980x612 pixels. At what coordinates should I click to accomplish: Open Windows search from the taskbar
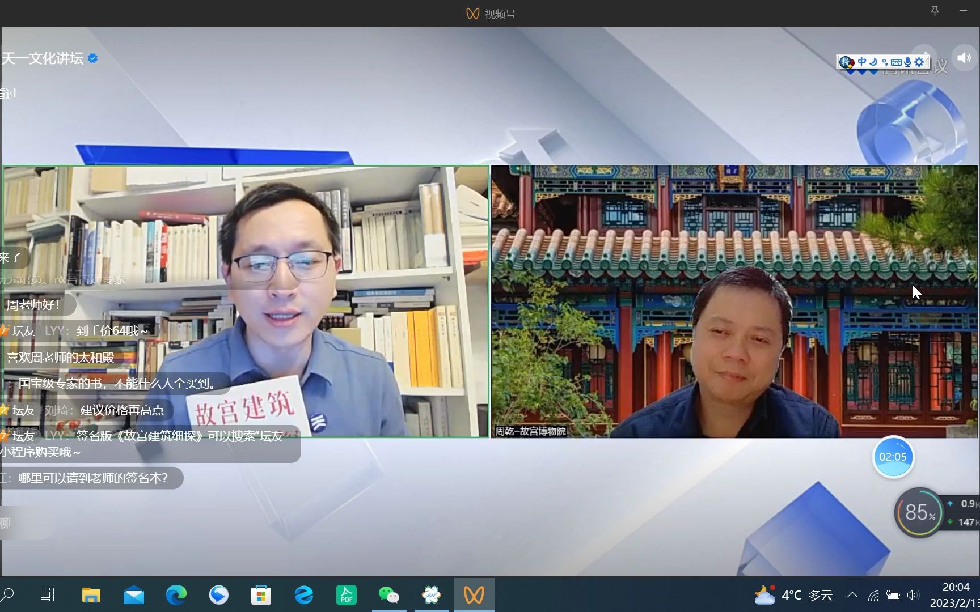pyautogui.click(x=8, y=594)
